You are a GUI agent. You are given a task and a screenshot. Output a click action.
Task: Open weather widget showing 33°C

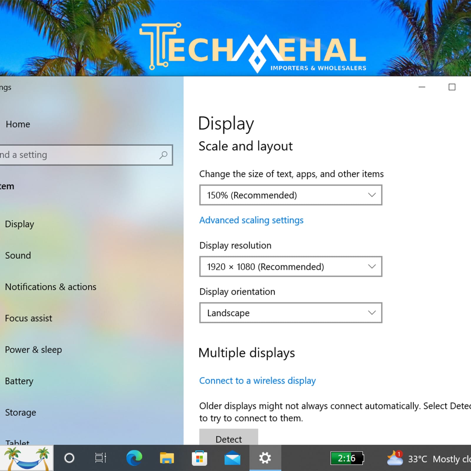[429, 458]
